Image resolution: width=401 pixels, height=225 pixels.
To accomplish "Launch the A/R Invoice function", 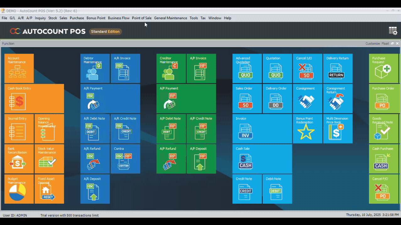I will coord(125,68).
